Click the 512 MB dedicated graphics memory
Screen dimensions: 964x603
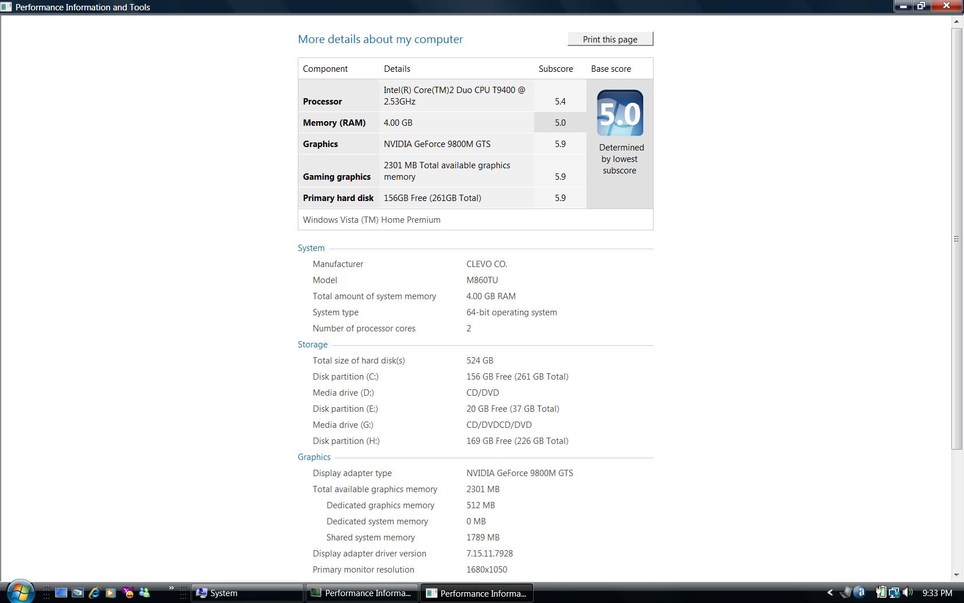[481, 505]
